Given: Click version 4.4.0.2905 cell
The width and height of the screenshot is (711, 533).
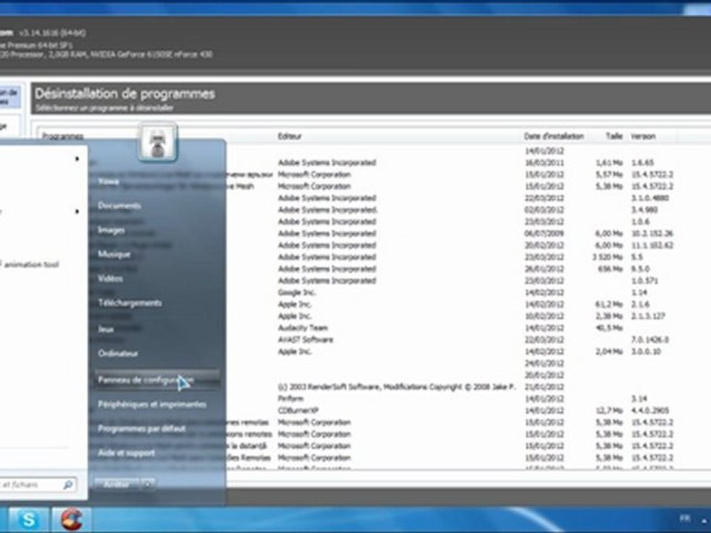Looking at the screenshot, I should pos(650,410).
